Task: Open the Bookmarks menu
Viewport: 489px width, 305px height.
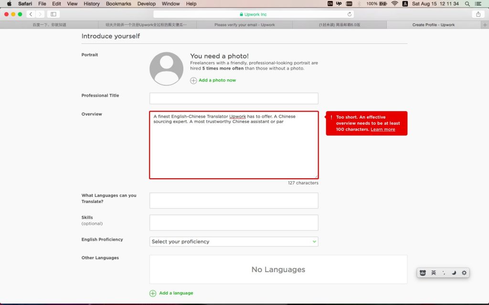Action: (x=118, y=4)
